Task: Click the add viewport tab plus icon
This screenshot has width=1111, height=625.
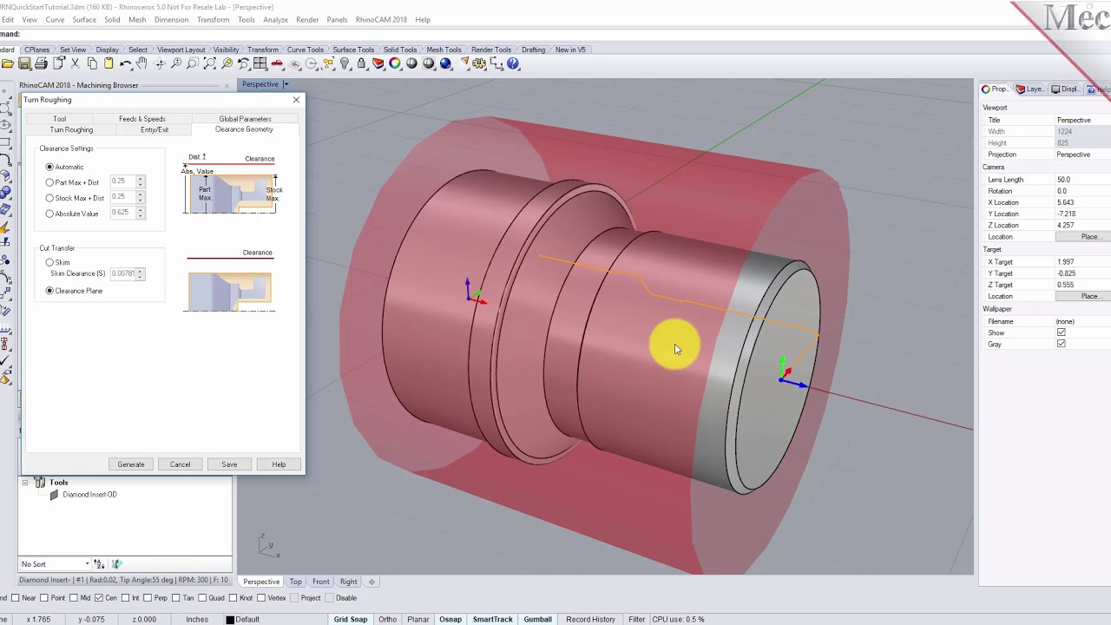Action: [371, 582]
